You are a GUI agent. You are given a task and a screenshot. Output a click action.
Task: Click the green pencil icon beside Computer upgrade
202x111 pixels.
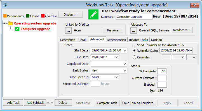point(17,29)
